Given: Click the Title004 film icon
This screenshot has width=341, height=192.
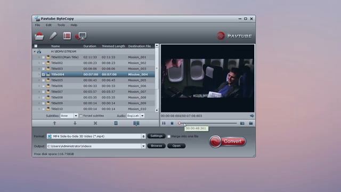Looking at the screenshot, I should coord(48,75).
